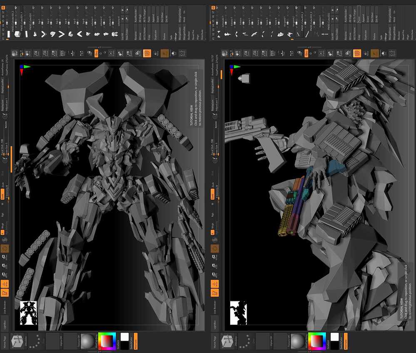The image size is (416, 353).
Task: Click the BPR render icon in right pane
Action: (225, 53)
